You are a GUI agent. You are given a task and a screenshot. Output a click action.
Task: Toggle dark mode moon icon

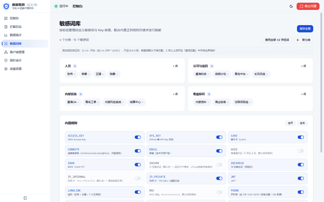(x=291, y=6)
